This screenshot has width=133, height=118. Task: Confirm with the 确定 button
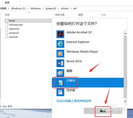point(103,111)
